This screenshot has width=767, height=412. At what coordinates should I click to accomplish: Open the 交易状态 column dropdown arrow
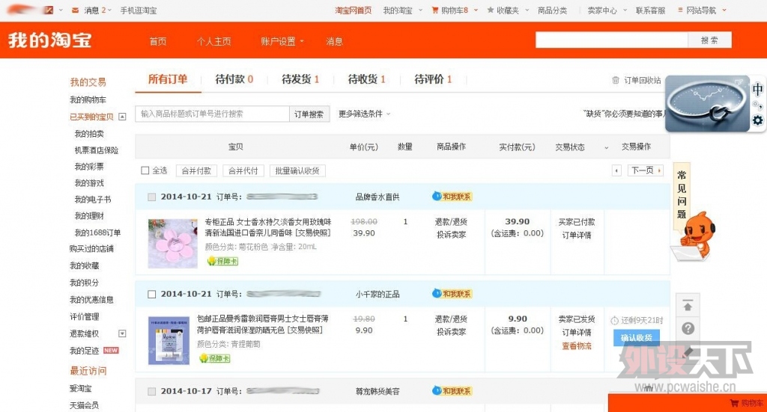pos(606,147)
